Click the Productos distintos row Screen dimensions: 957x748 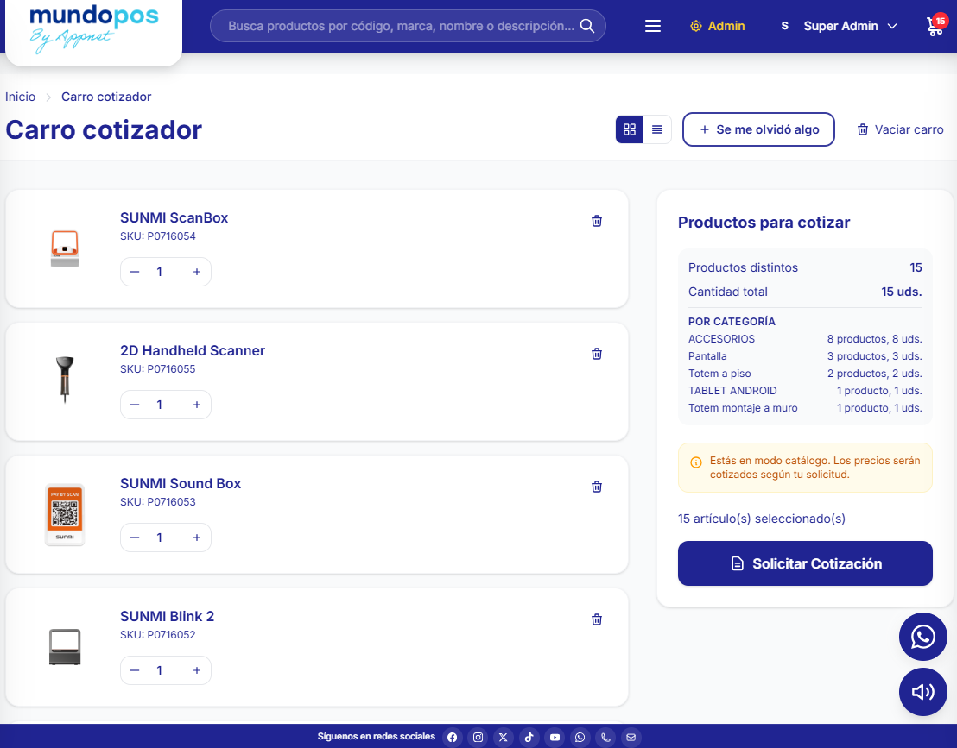click(805, 267)
